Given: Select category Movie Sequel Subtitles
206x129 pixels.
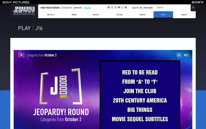Looking at the screenshot, I should pos(140,119).
